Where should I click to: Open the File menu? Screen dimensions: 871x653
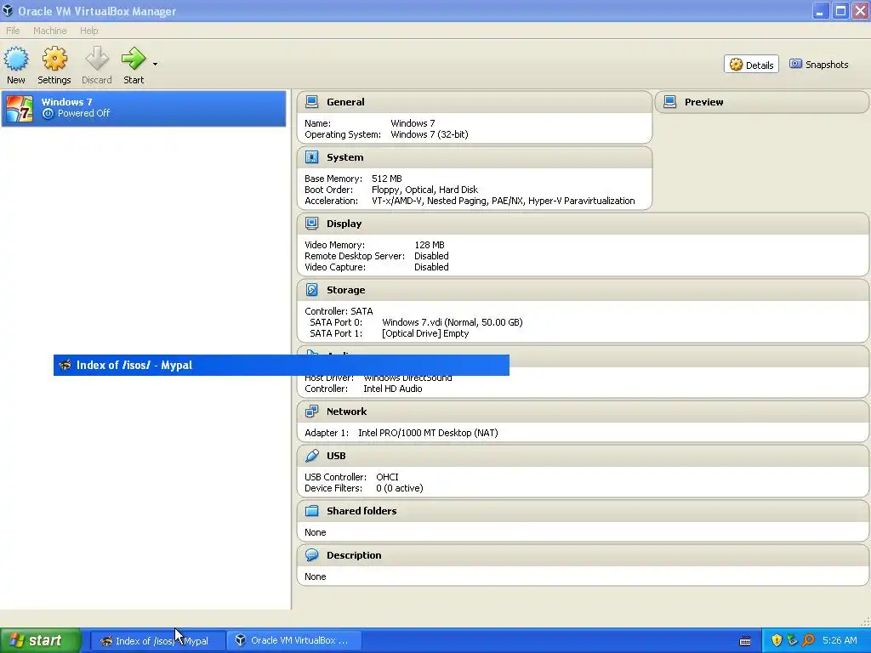(13, 31)
